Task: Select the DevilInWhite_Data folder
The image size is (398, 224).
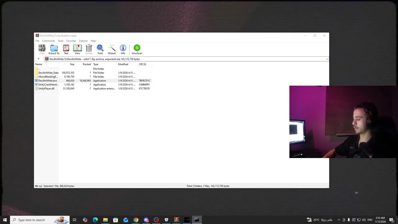Action: (x=48, y=73)
